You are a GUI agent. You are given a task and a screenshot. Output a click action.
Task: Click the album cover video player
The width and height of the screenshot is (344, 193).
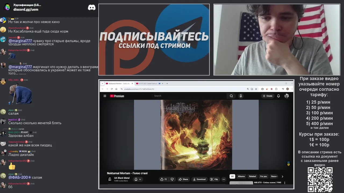(x=196, y=135)
